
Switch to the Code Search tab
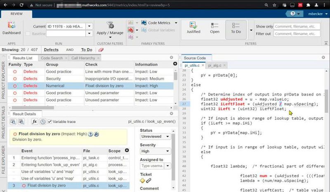point(52,58)
